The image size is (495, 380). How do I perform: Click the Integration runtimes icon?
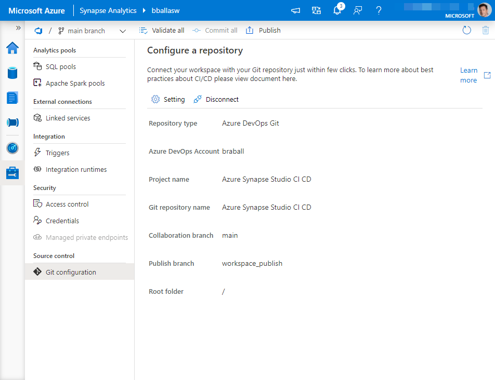coord(37,169)
